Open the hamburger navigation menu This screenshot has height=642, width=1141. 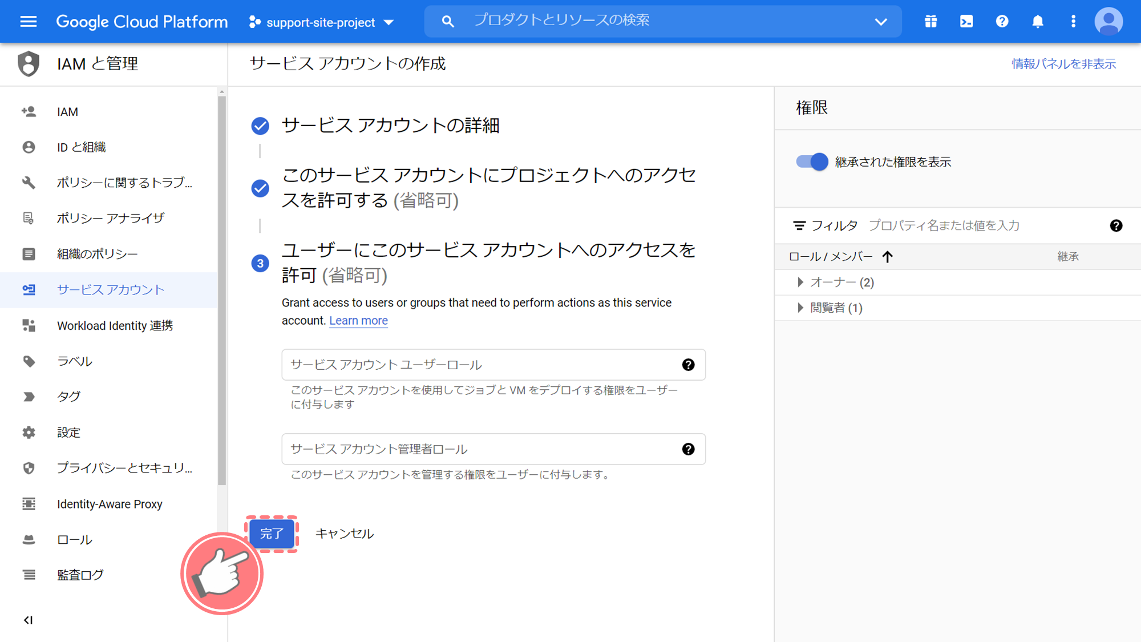pyautogui.click(x=28, y=22)
